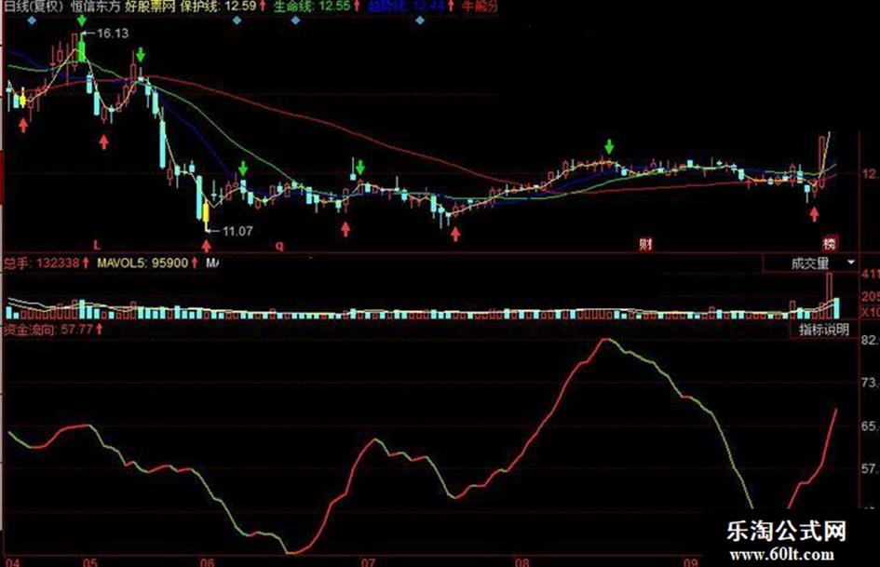880x567 pixels.
Task: Click the red up arrow beneath the early May dip
Action: click(x=103, y=142)
